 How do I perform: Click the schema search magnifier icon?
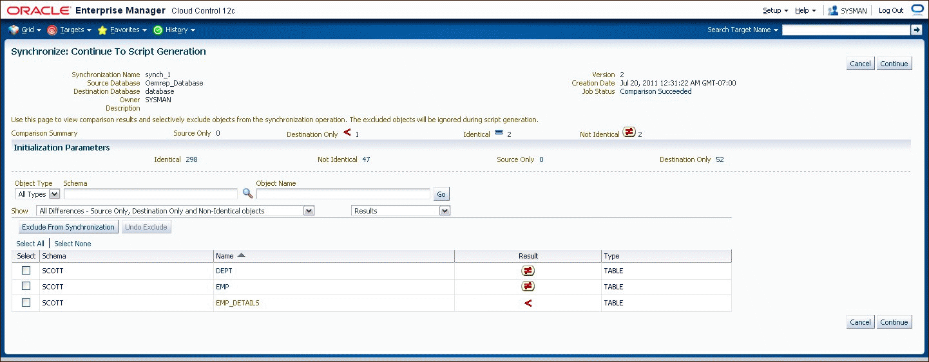[247, 194]
